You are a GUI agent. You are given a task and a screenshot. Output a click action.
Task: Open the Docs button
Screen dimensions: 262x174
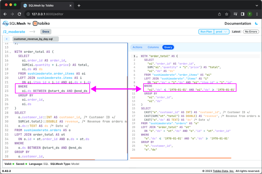(x=46, y=32)
